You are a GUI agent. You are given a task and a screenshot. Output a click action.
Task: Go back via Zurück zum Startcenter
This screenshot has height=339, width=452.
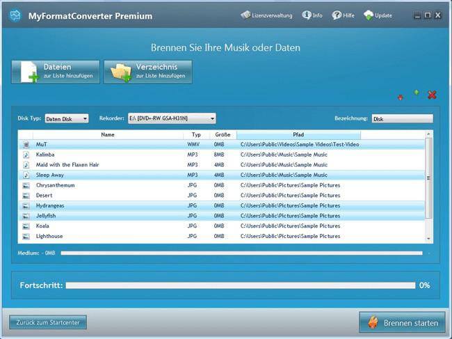[x=48, y=322]
